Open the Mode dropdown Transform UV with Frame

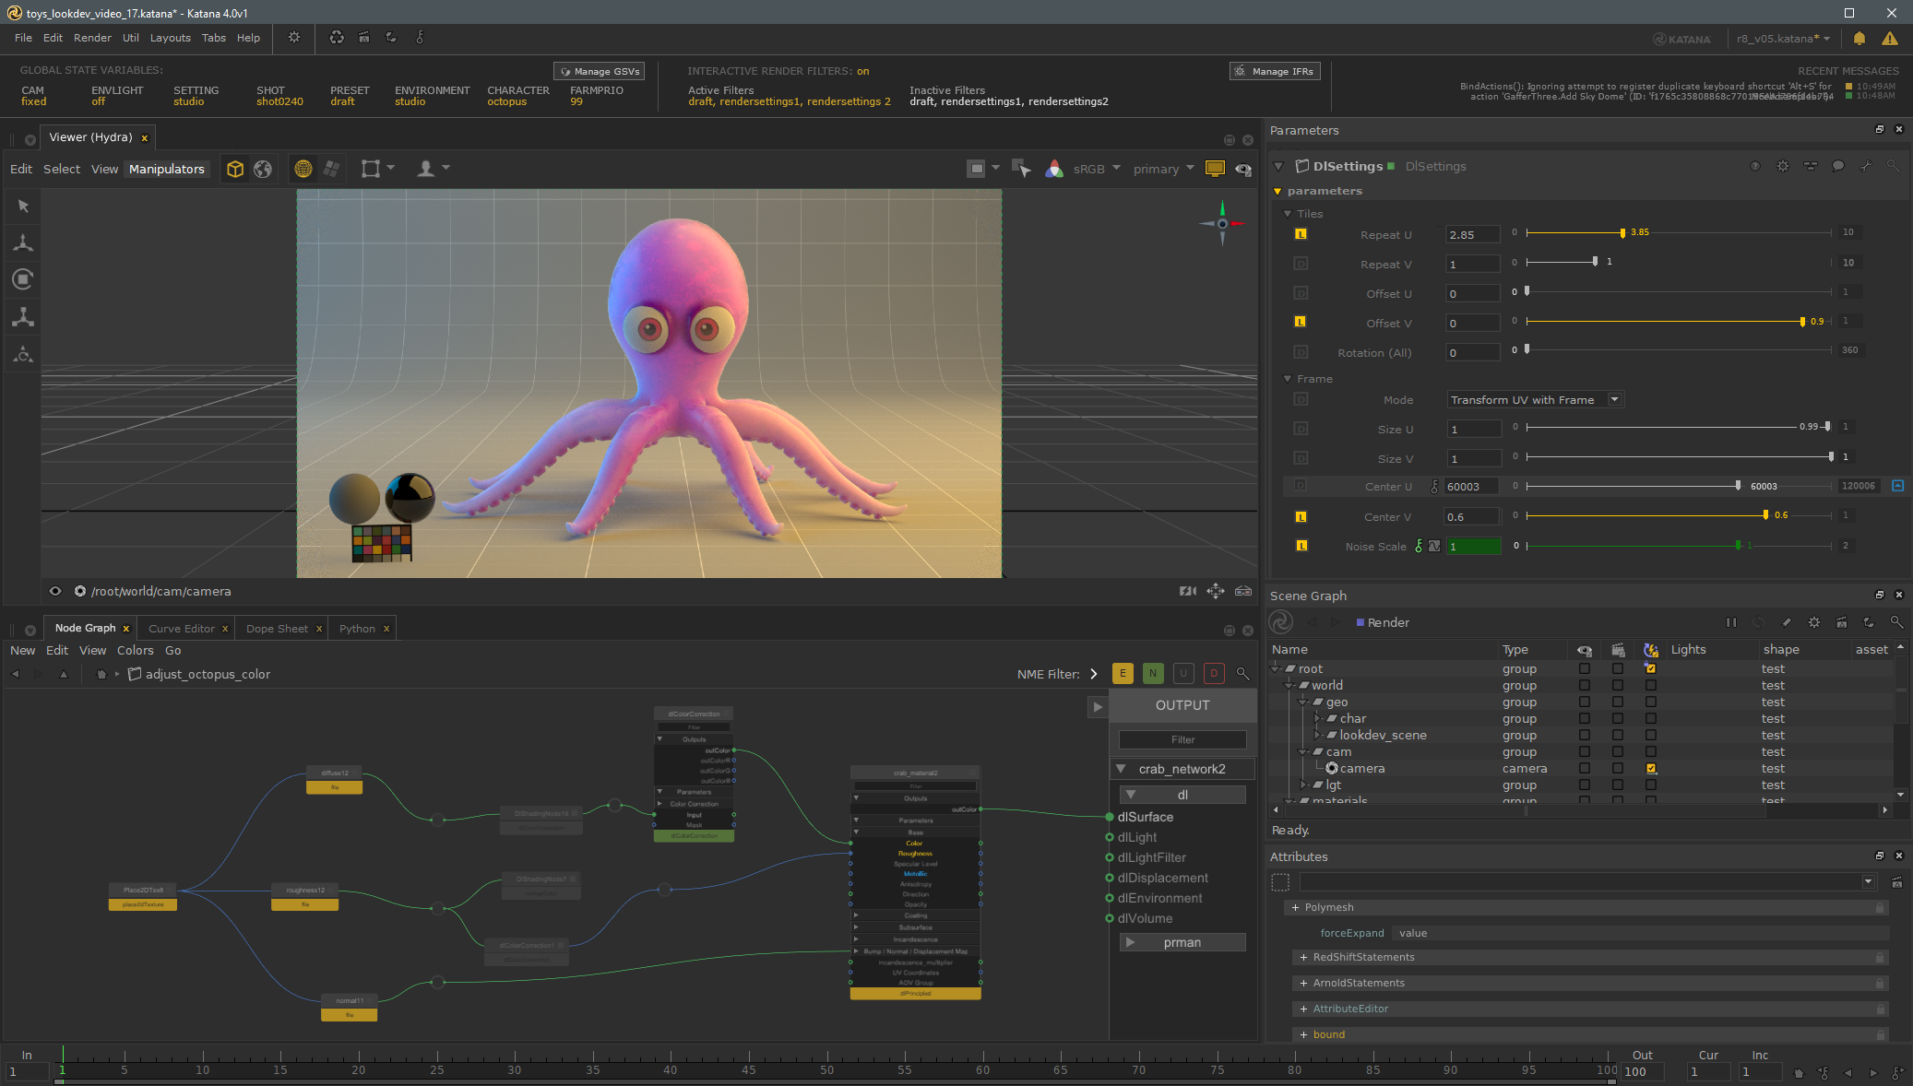click(1534, 400)
